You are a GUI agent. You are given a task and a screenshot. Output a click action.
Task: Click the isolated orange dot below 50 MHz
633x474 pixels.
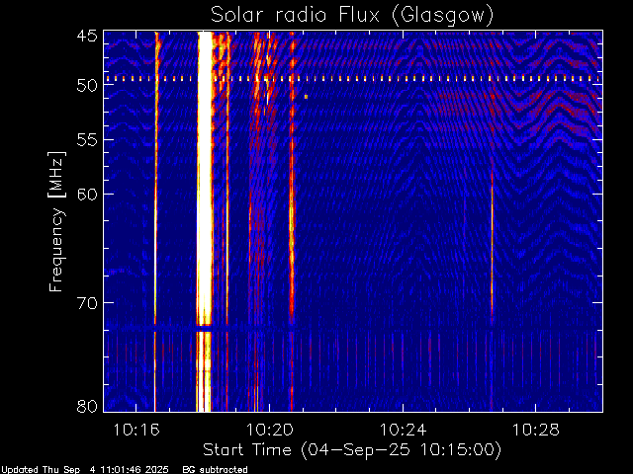point(306,97)
